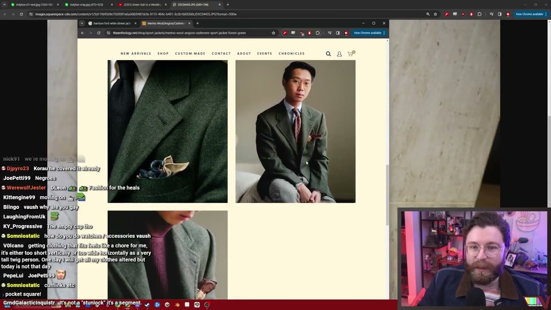The height and width of the screenshot is (310, 551).
Task: Bookmark star in the back Chrome window
Action: [x=435, y=14]
